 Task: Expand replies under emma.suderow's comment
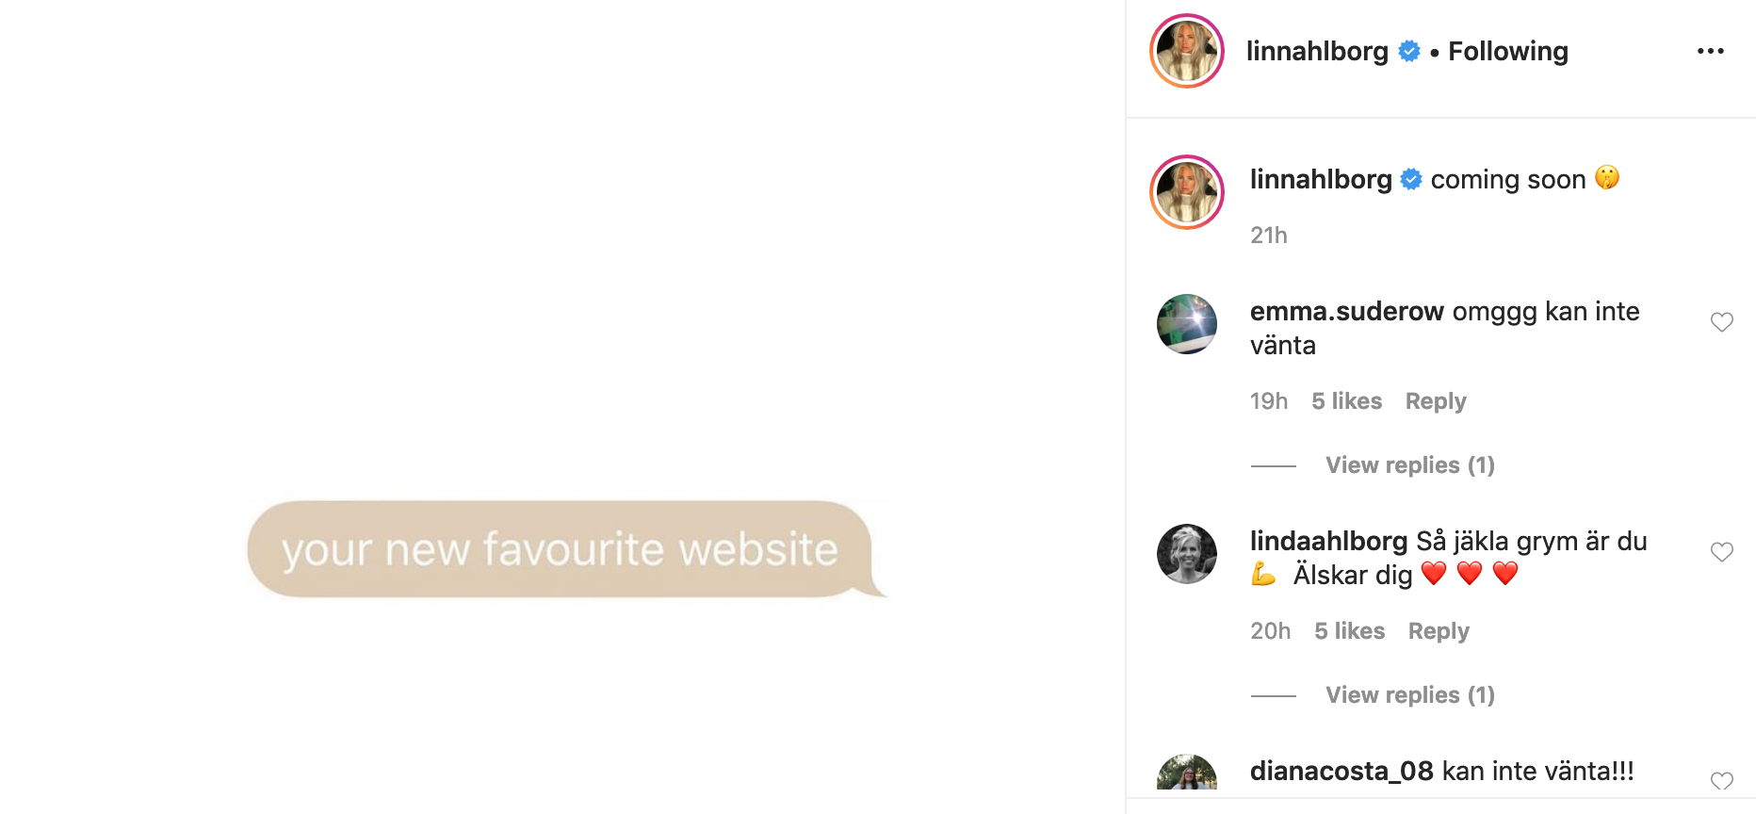[1409, 465]
